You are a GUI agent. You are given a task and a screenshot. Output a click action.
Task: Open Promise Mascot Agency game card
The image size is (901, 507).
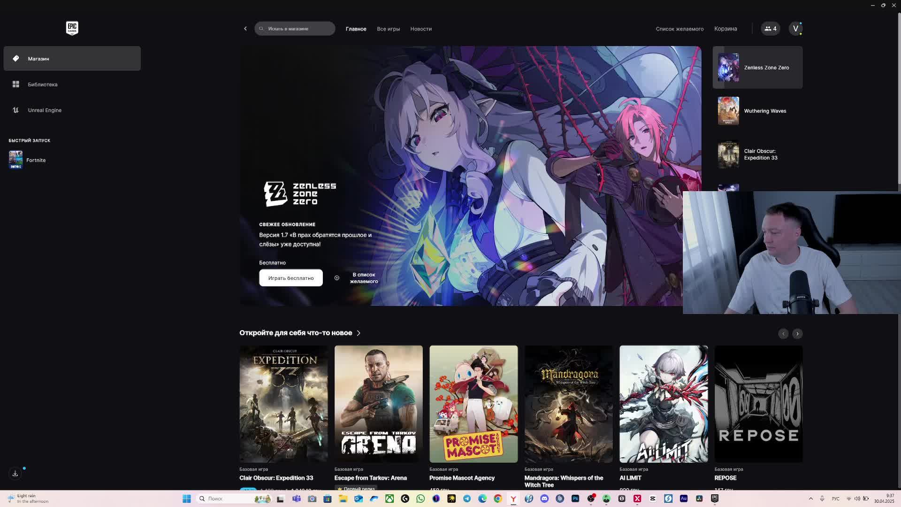[x=473, y=404]
